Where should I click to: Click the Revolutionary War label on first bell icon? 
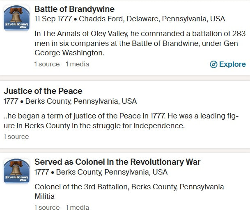click(x=17, y=26)
